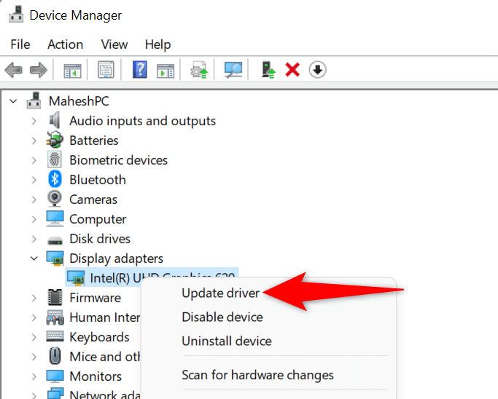Viewport: 498px width, 399px height.
Task: Select Disk drives tree label
Action: tap(100, 239)
